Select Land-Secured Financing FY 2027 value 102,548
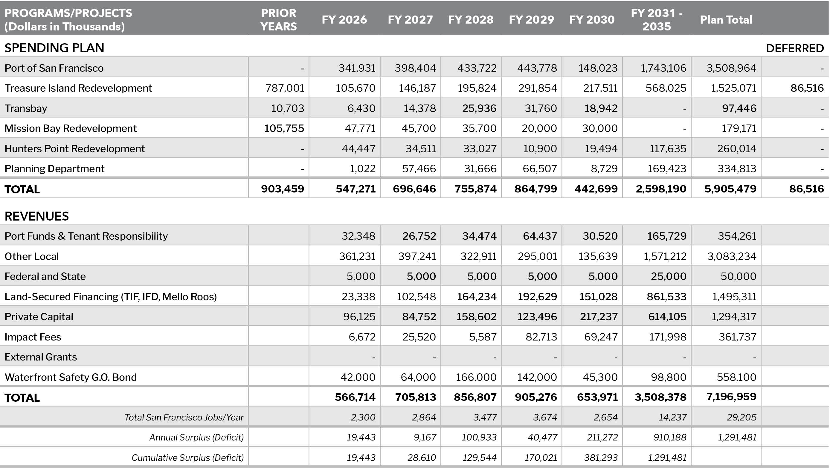The height and width of the screenshot is (473, 830). click(416, 297)
